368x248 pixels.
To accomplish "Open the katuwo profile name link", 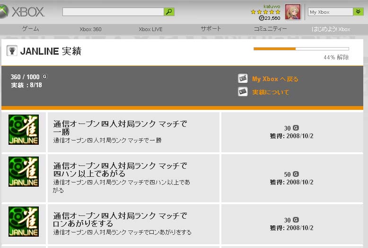I will coord(272,6).
